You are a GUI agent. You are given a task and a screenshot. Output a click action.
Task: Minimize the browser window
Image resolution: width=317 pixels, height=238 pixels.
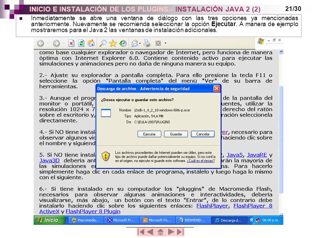[x=269, y=40]
